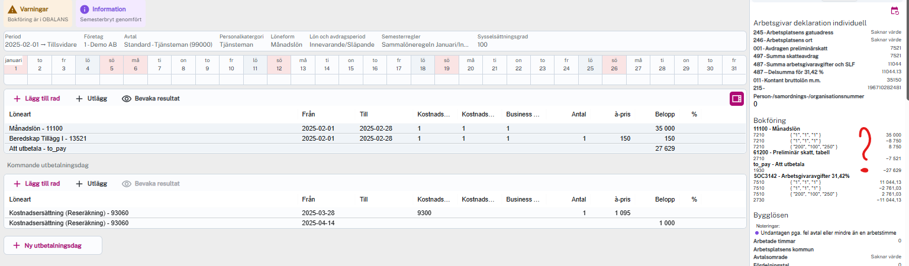Toggle the side panel layout icon button

[x=736, y=99]
